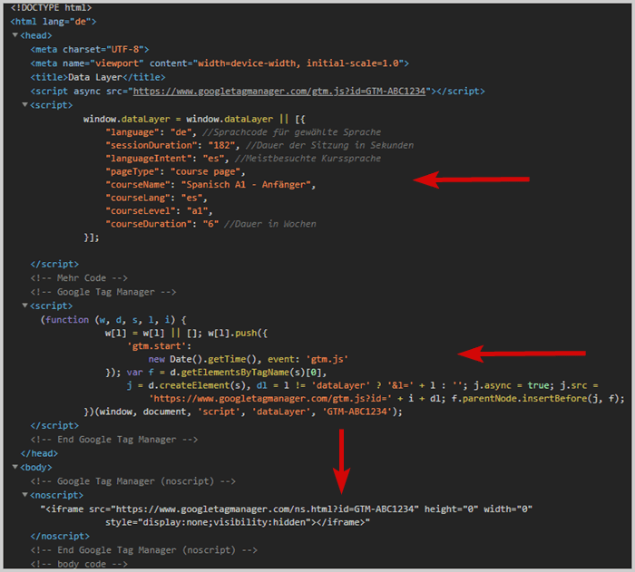Select the closing script tag after the GTM snippet
635x572 pixels.
54,426
